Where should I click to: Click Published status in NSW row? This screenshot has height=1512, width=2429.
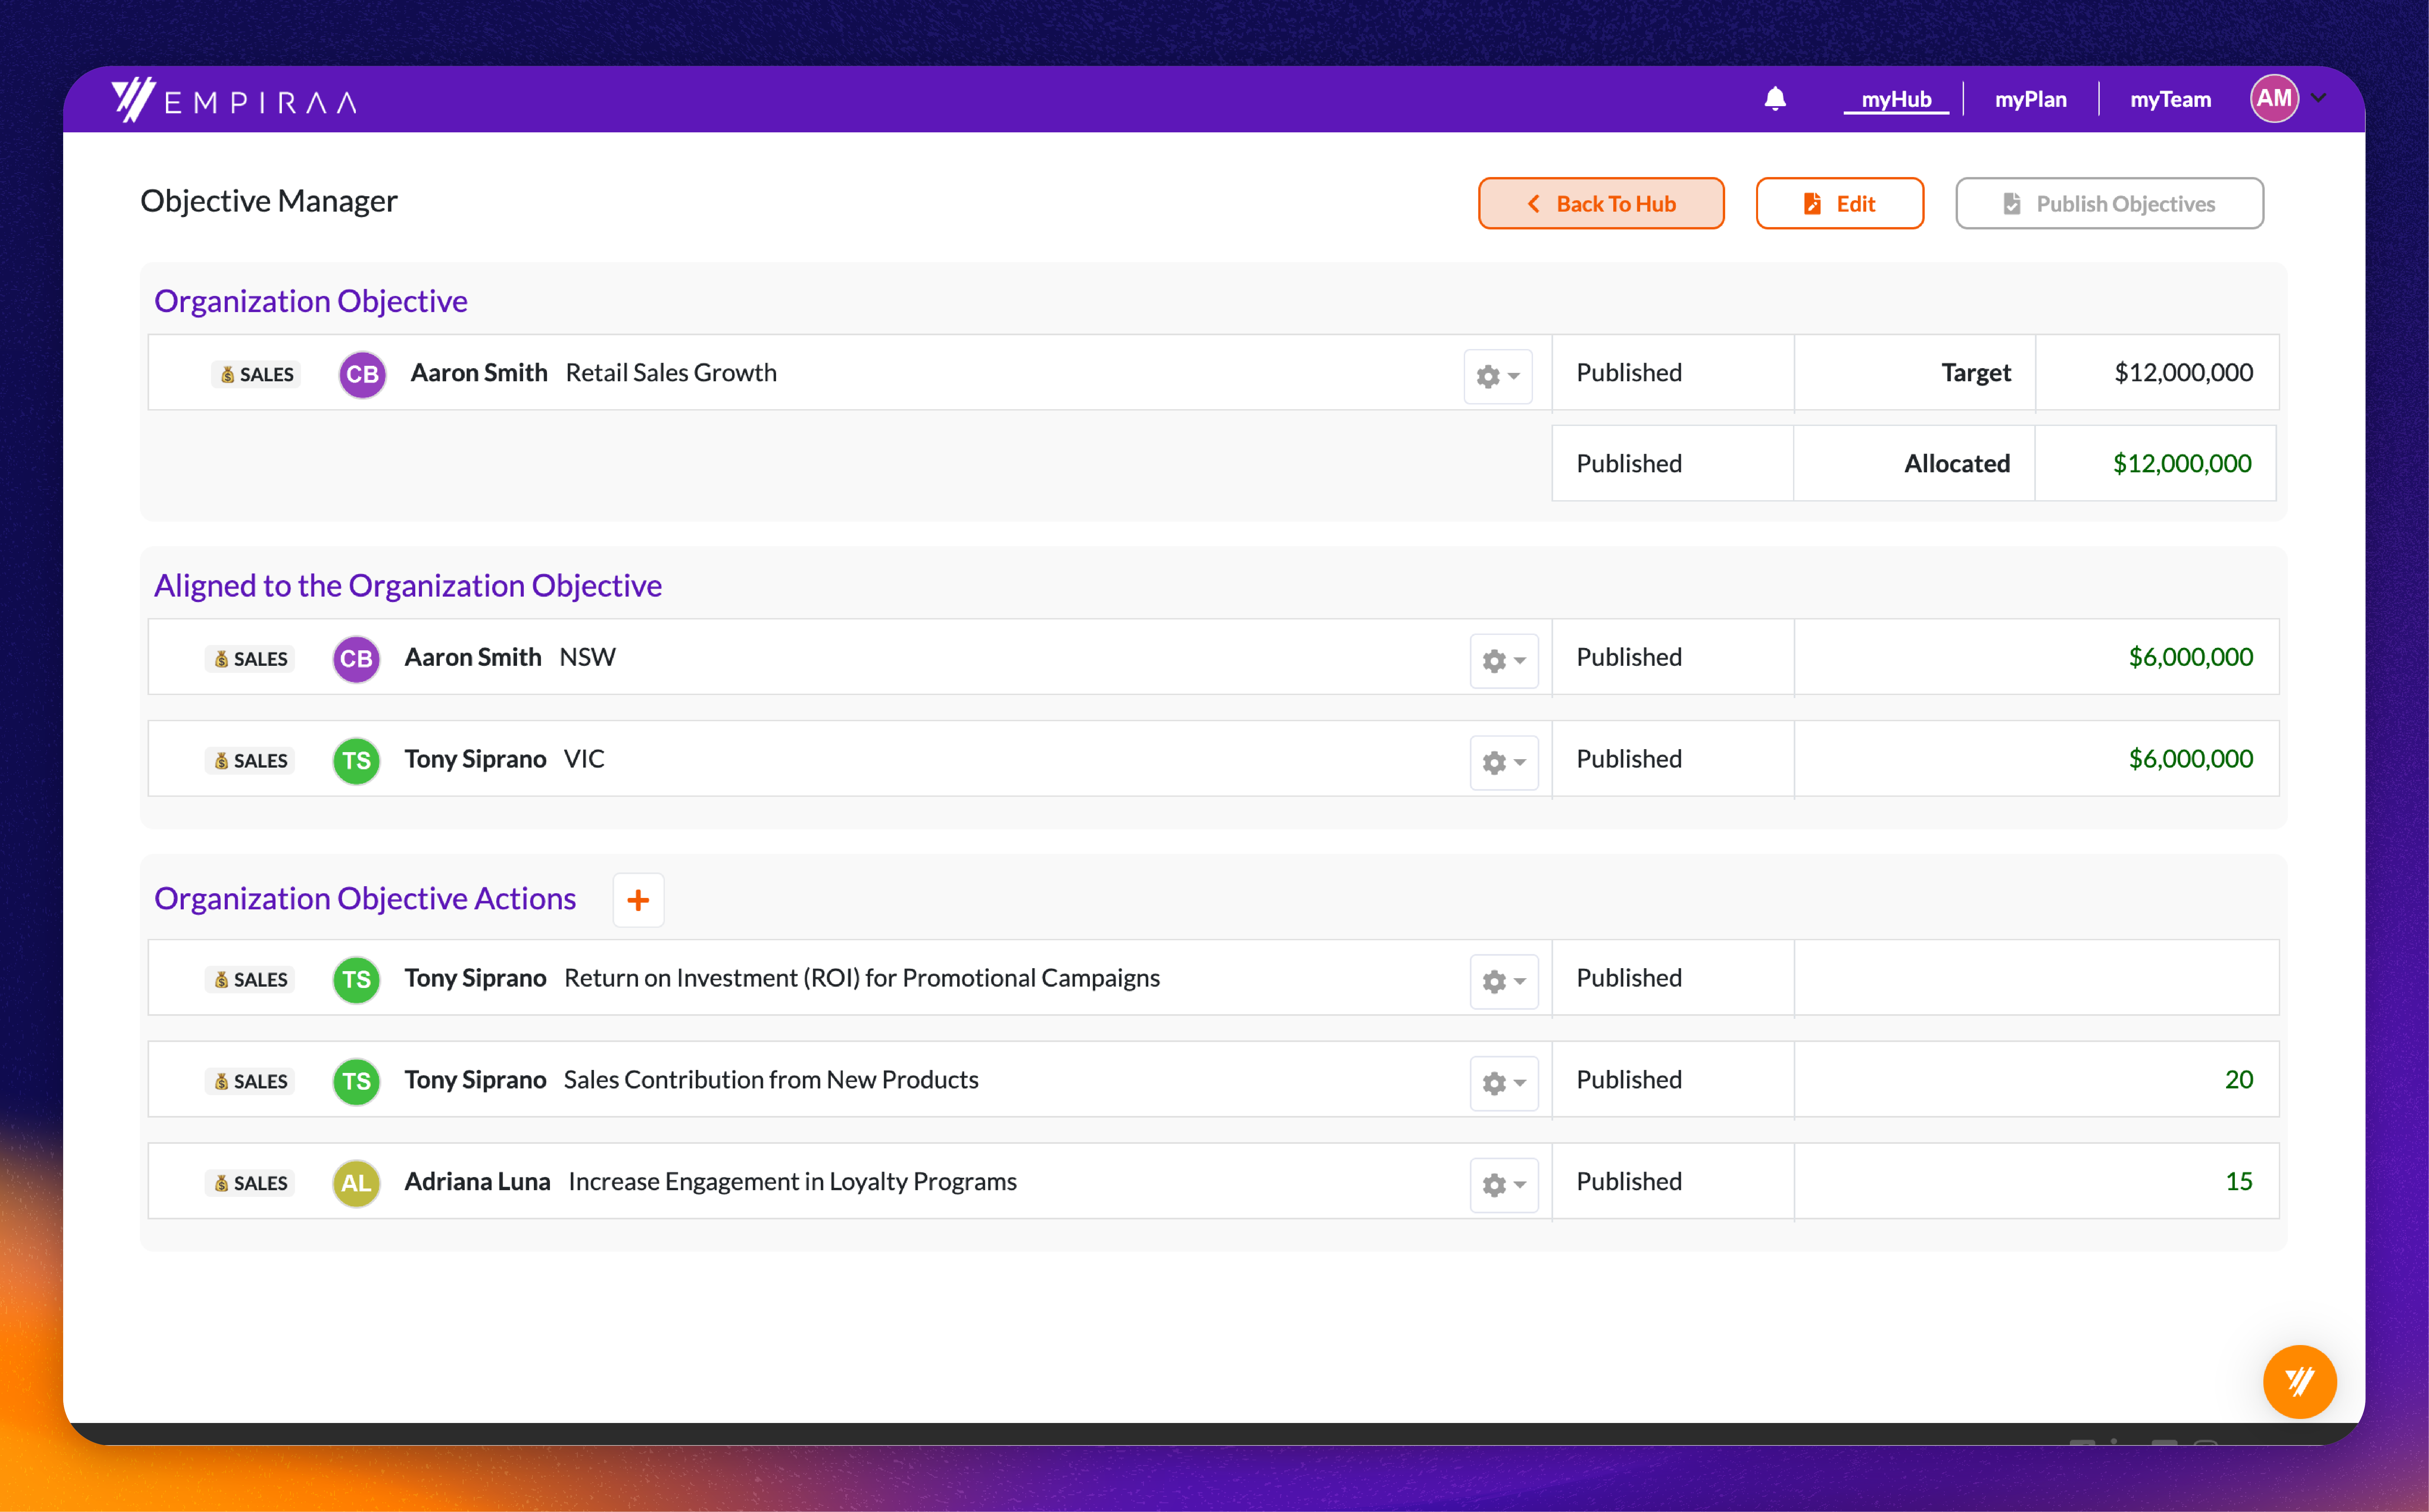tap(1629, 657)
